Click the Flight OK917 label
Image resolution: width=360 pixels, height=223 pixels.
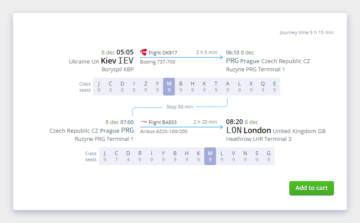[163, 53]
